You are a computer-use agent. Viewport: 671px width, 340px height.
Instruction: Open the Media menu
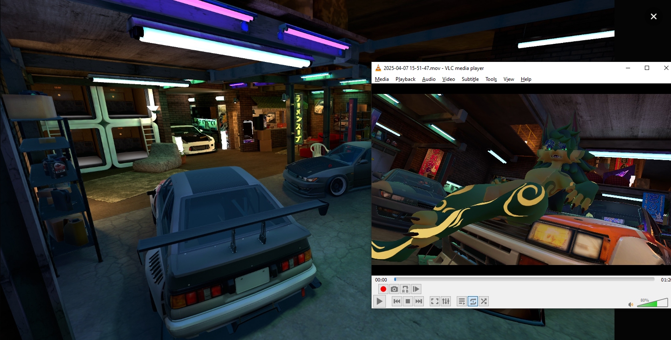click(x=382, y=79)
